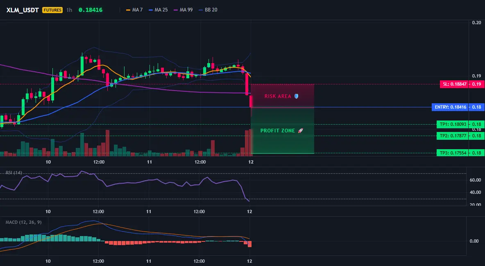
Task: Click date label 12 on main chart axis
Action: pos(251,162)
